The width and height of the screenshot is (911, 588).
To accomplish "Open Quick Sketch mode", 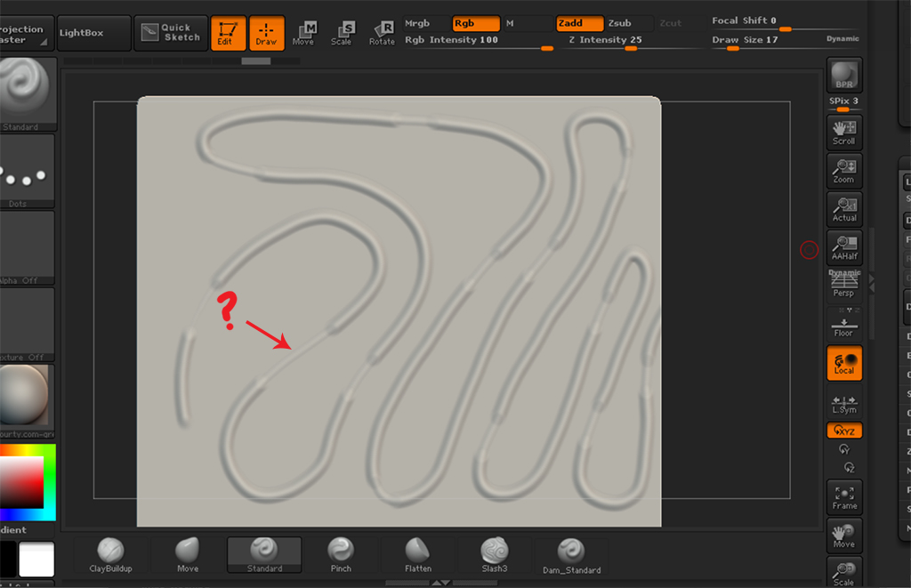I will [170, 32].
